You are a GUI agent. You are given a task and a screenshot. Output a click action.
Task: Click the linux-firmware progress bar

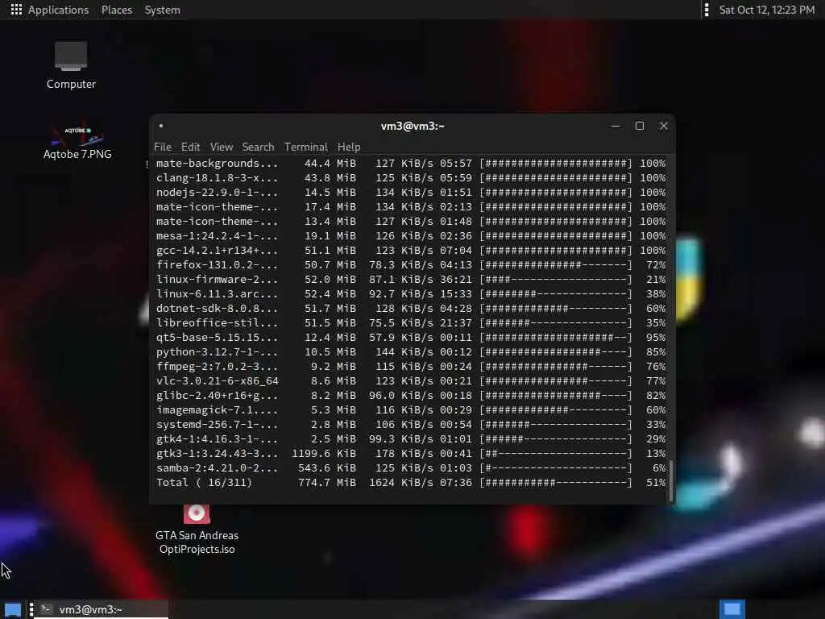coord(556,280)
